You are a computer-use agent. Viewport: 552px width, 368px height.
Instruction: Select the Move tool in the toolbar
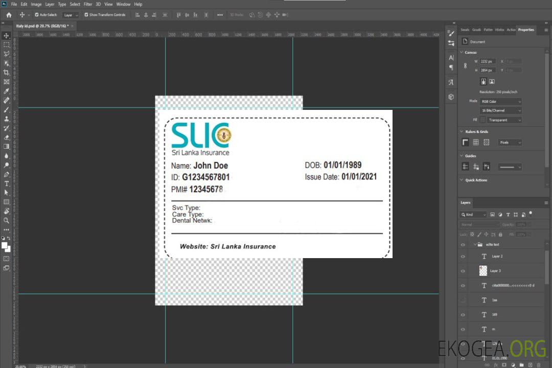click(7, 36)
